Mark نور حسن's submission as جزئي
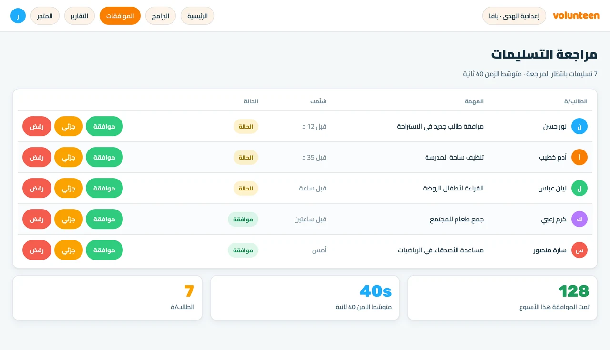This screenshot has height=350, width=610. click(69, 126)
